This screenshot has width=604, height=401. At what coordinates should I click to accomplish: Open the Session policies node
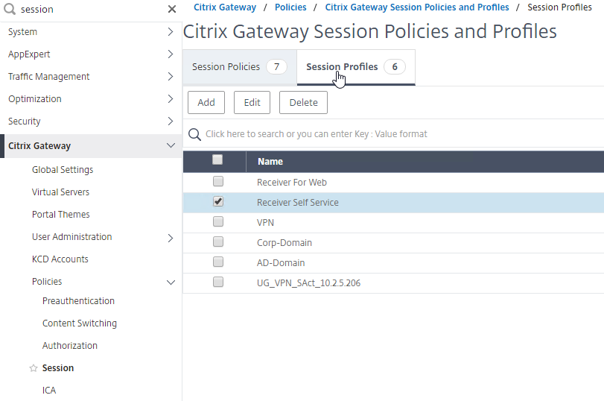click(x=58, y=368)
